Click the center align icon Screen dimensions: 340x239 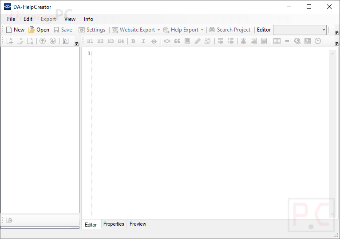(244, 41)
